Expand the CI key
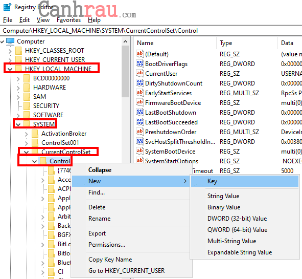302x279 pixels. 43,272
